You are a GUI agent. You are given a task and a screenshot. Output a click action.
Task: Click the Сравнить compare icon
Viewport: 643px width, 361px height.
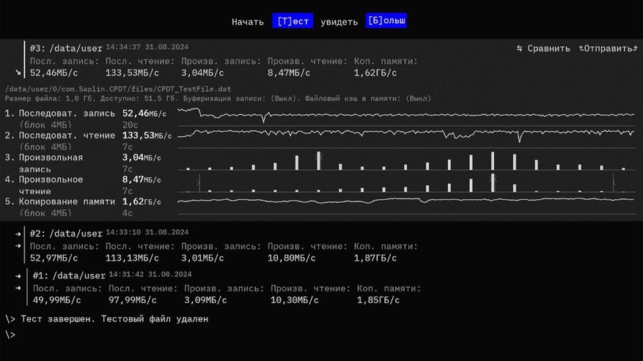click(x=520, y=48)
